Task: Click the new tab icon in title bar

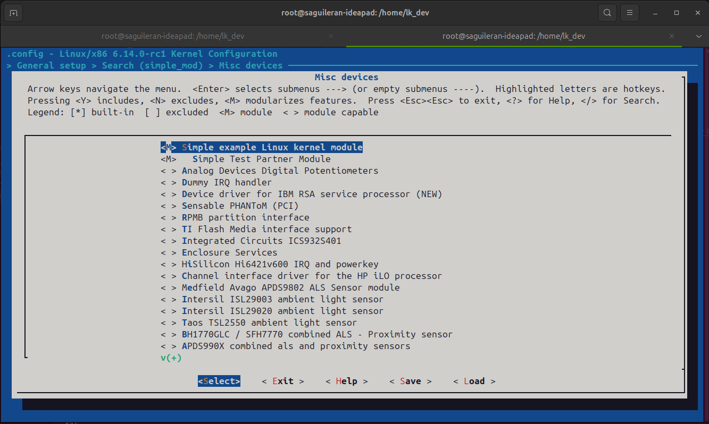Action: click(13, 13)
